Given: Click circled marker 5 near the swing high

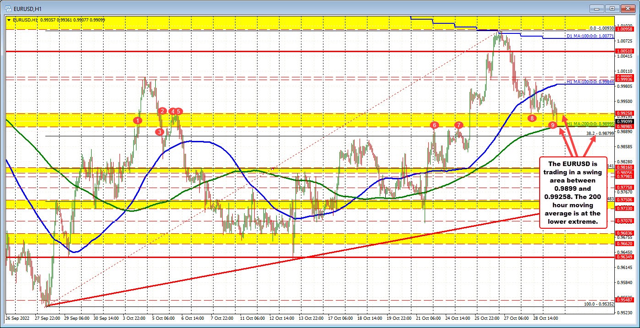Looking at the screenshot, I should (178, 111).
